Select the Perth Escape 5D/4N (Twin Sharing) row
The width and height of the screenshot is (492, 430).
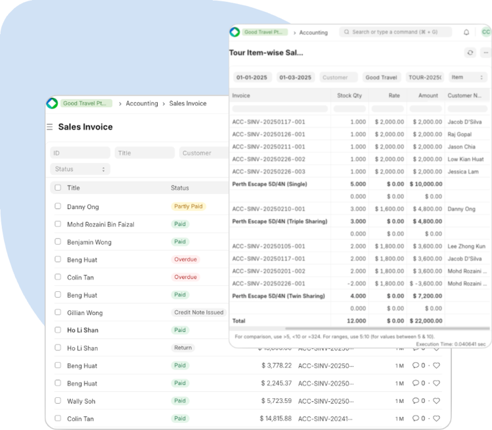[x=359, y=296]
